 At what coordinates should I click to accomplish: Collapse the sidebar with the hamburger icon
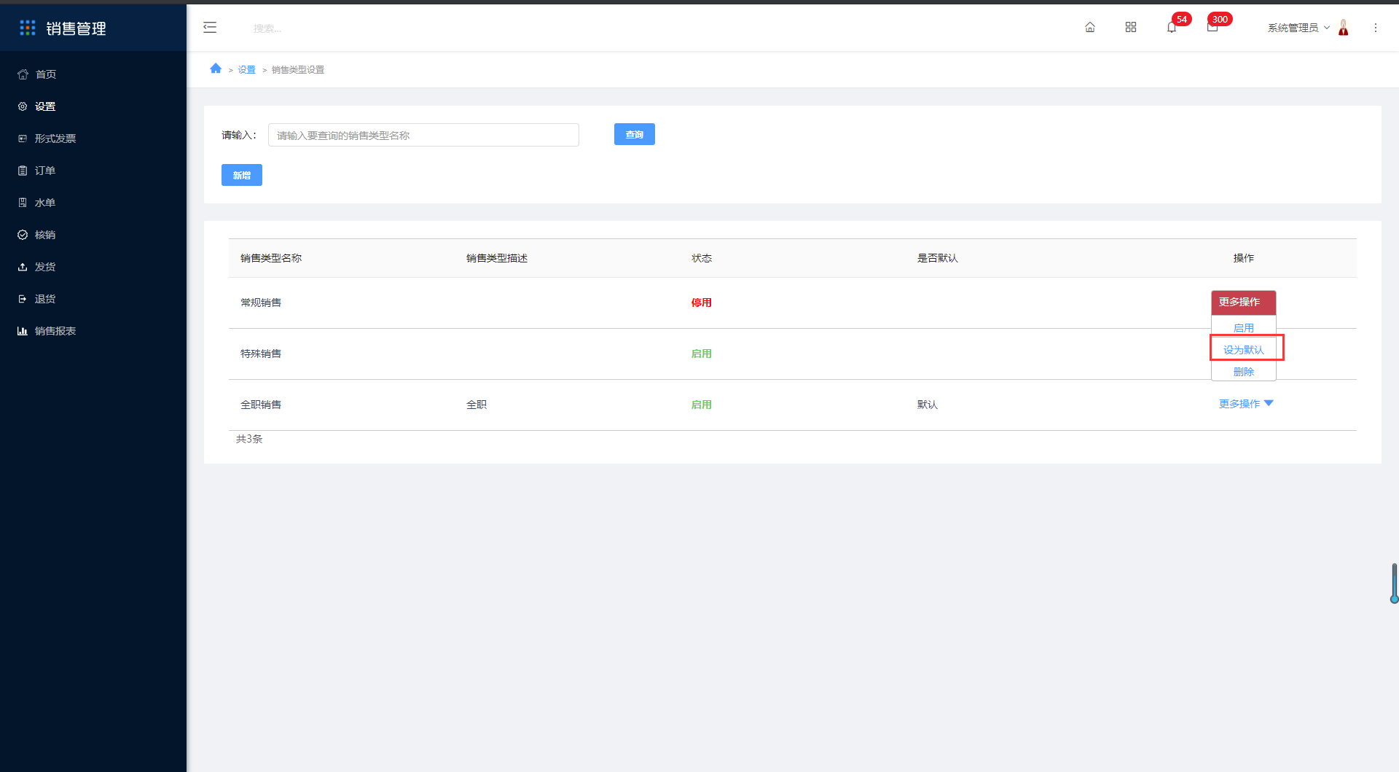tap(210, 28)
